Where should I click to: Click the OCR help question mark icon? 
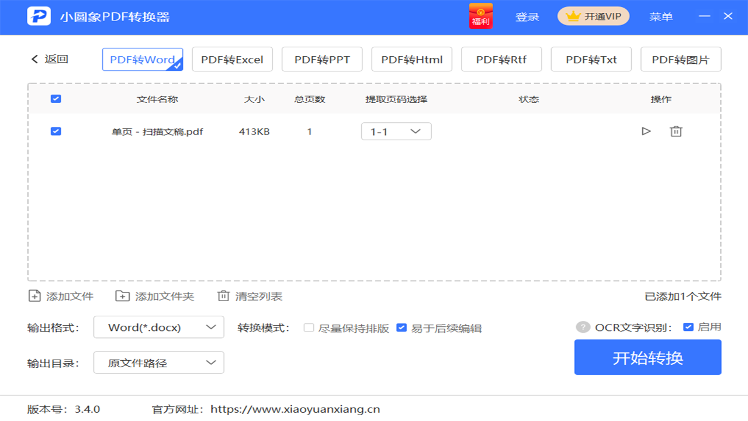[583, 326]
